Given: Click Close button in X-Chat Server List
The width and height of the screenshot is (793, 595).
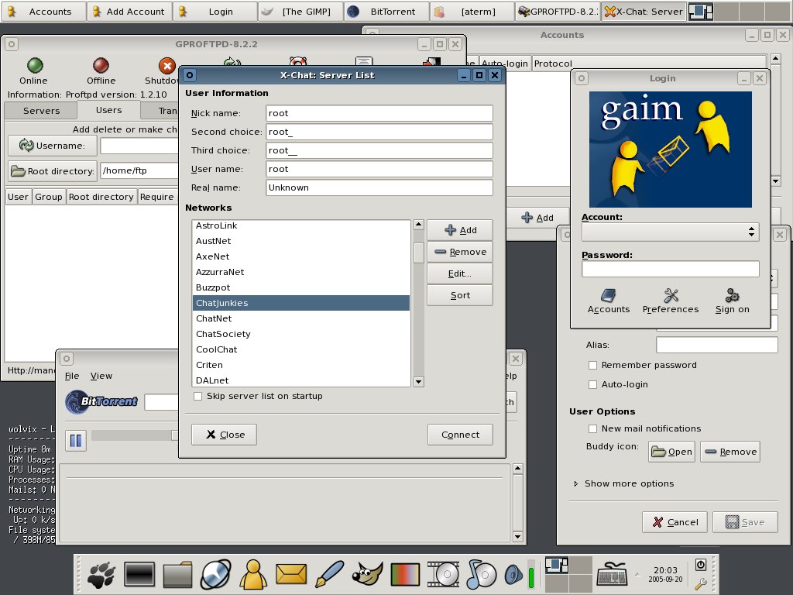Looking at the screenshot, I should coord(224,435).
